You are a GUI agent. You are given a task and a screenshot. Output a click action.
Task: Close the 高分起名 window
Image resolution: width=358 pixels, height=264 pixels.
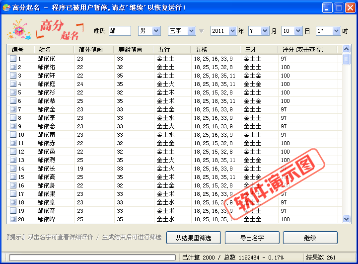(x=350, y=8)
